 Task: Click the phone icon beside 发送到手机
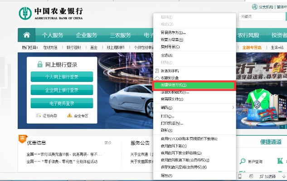pos(157,71)
